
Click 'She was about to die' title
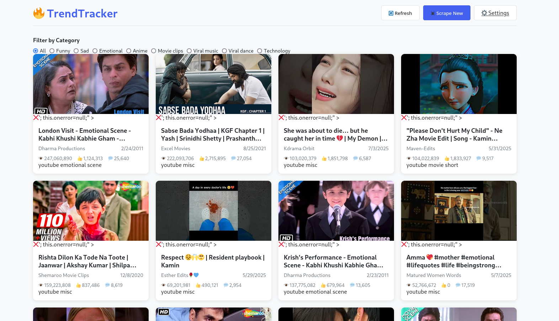click(x=335, y=135)
